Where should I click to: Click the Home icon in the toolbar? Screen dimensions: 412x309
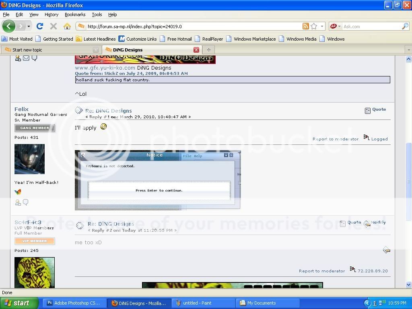coord(67,27)
